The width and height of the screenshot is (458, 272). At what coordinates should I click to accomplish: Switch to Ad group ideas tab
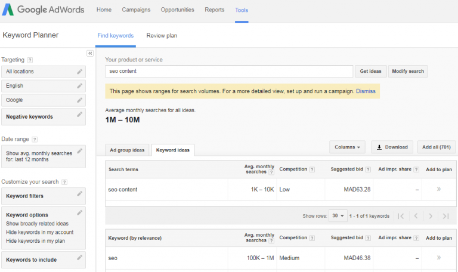[126, 150]
